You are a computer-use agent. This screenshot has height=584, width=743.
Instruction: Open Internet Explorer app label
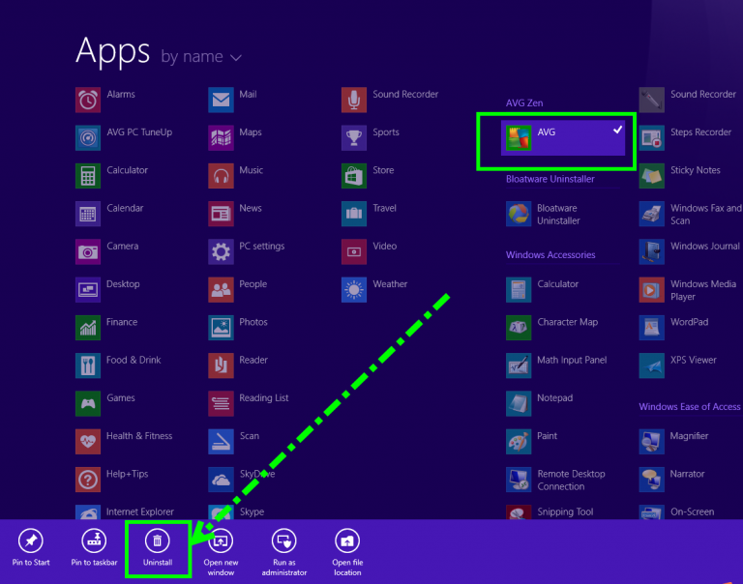click(139, 511)
